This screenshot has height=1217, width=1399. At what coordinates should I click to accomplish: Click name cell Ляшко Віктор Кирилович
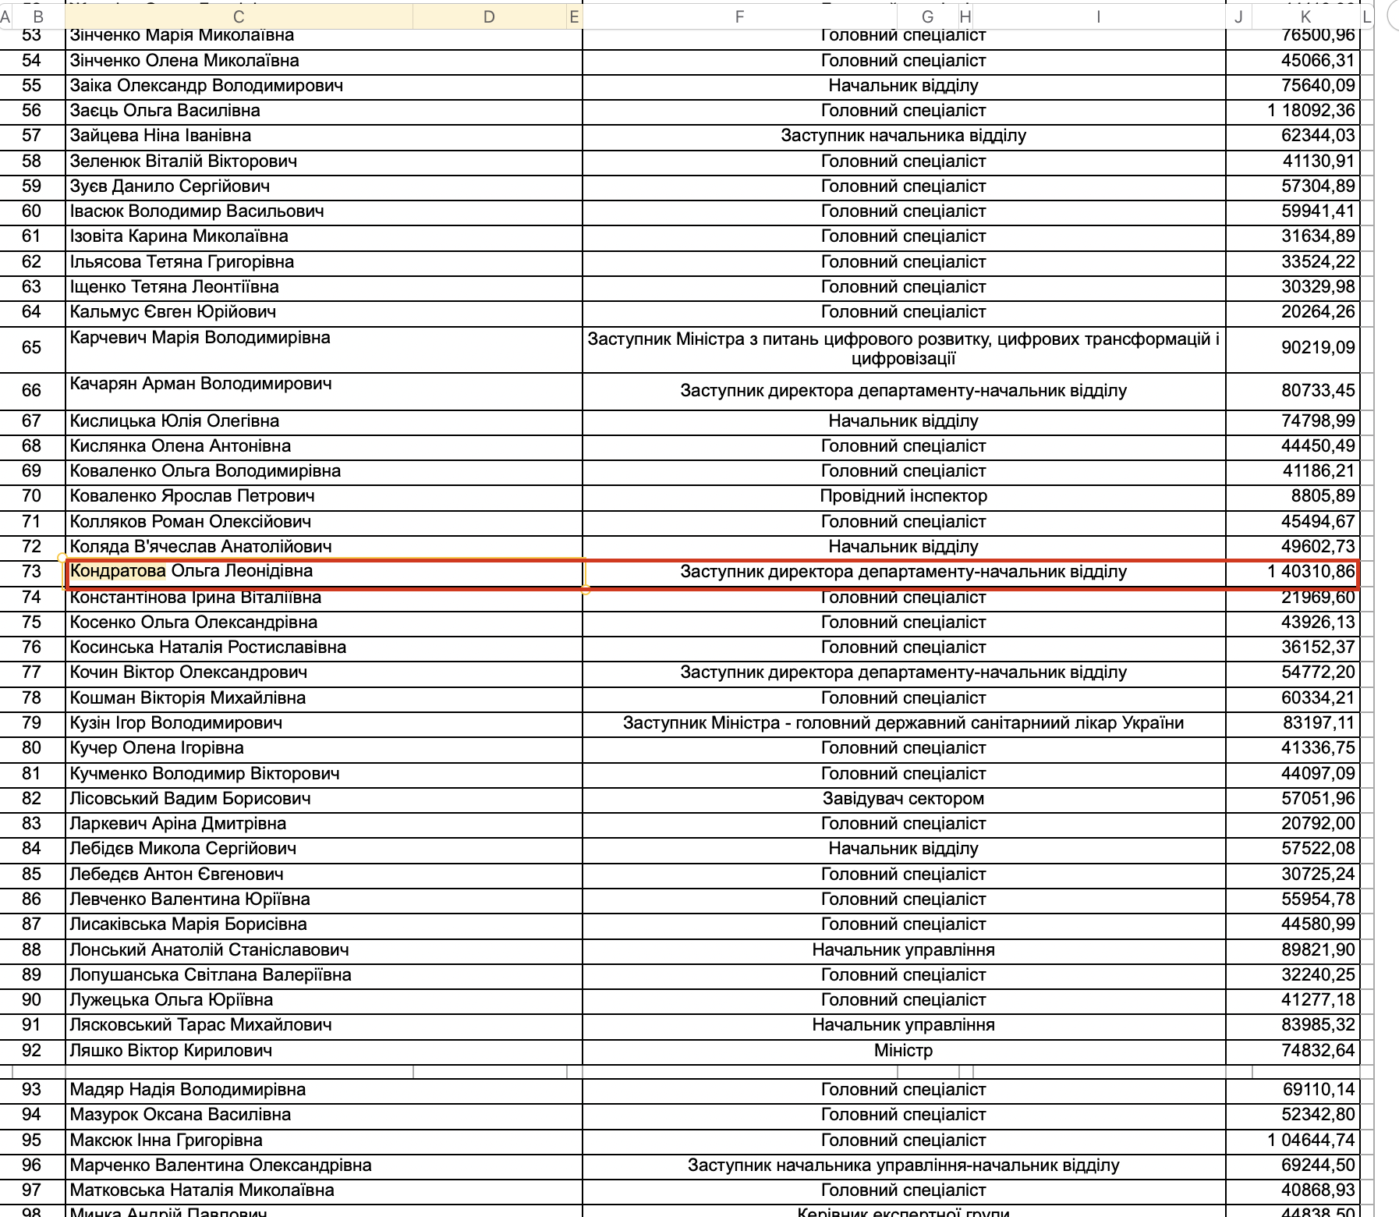coord(324,1051)
